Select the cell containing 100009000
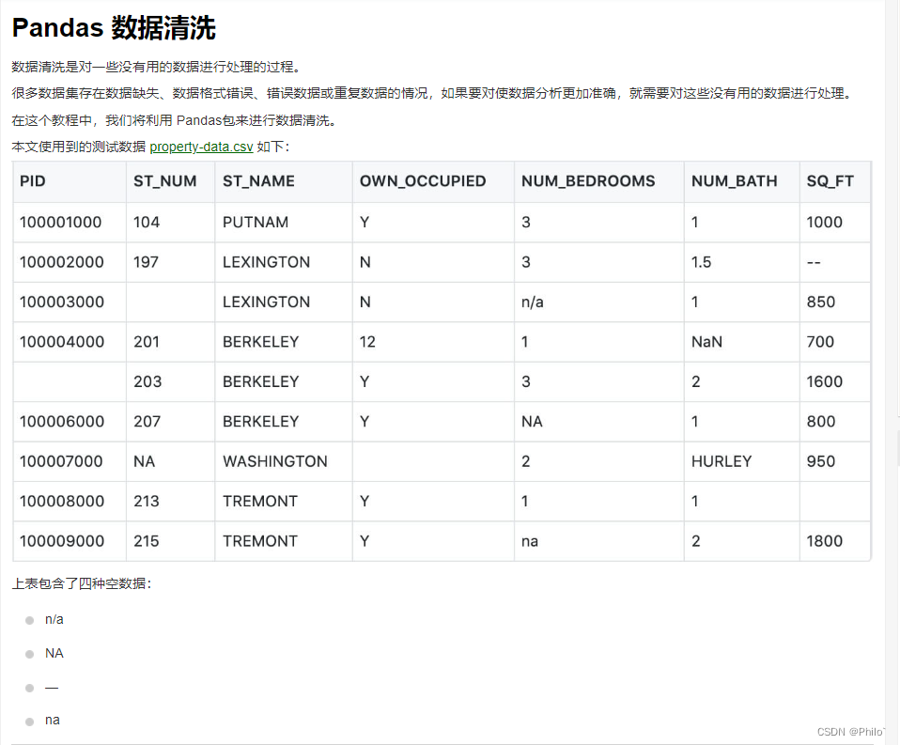Viewport: 900px width, 745px height. 70,541
